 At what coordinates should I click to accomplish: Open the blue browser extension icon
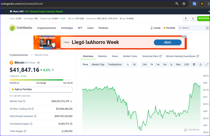coord(194,4)
